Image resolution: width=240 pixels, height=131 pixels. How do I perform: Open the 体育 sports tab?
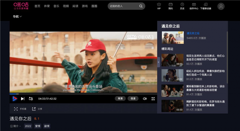47,6
